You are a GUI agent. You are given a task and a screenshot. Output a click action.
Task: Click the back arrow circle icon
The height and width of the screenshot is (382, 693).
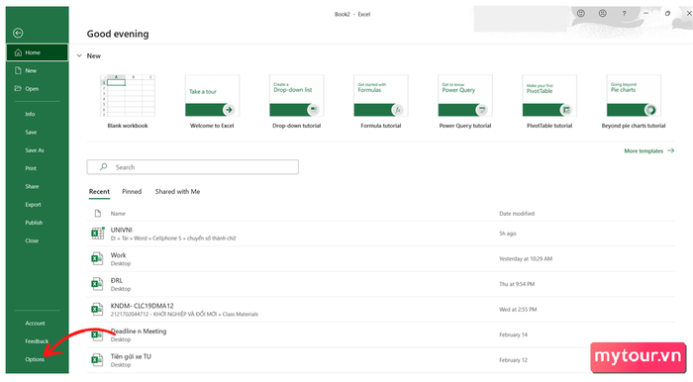[18, 33]
